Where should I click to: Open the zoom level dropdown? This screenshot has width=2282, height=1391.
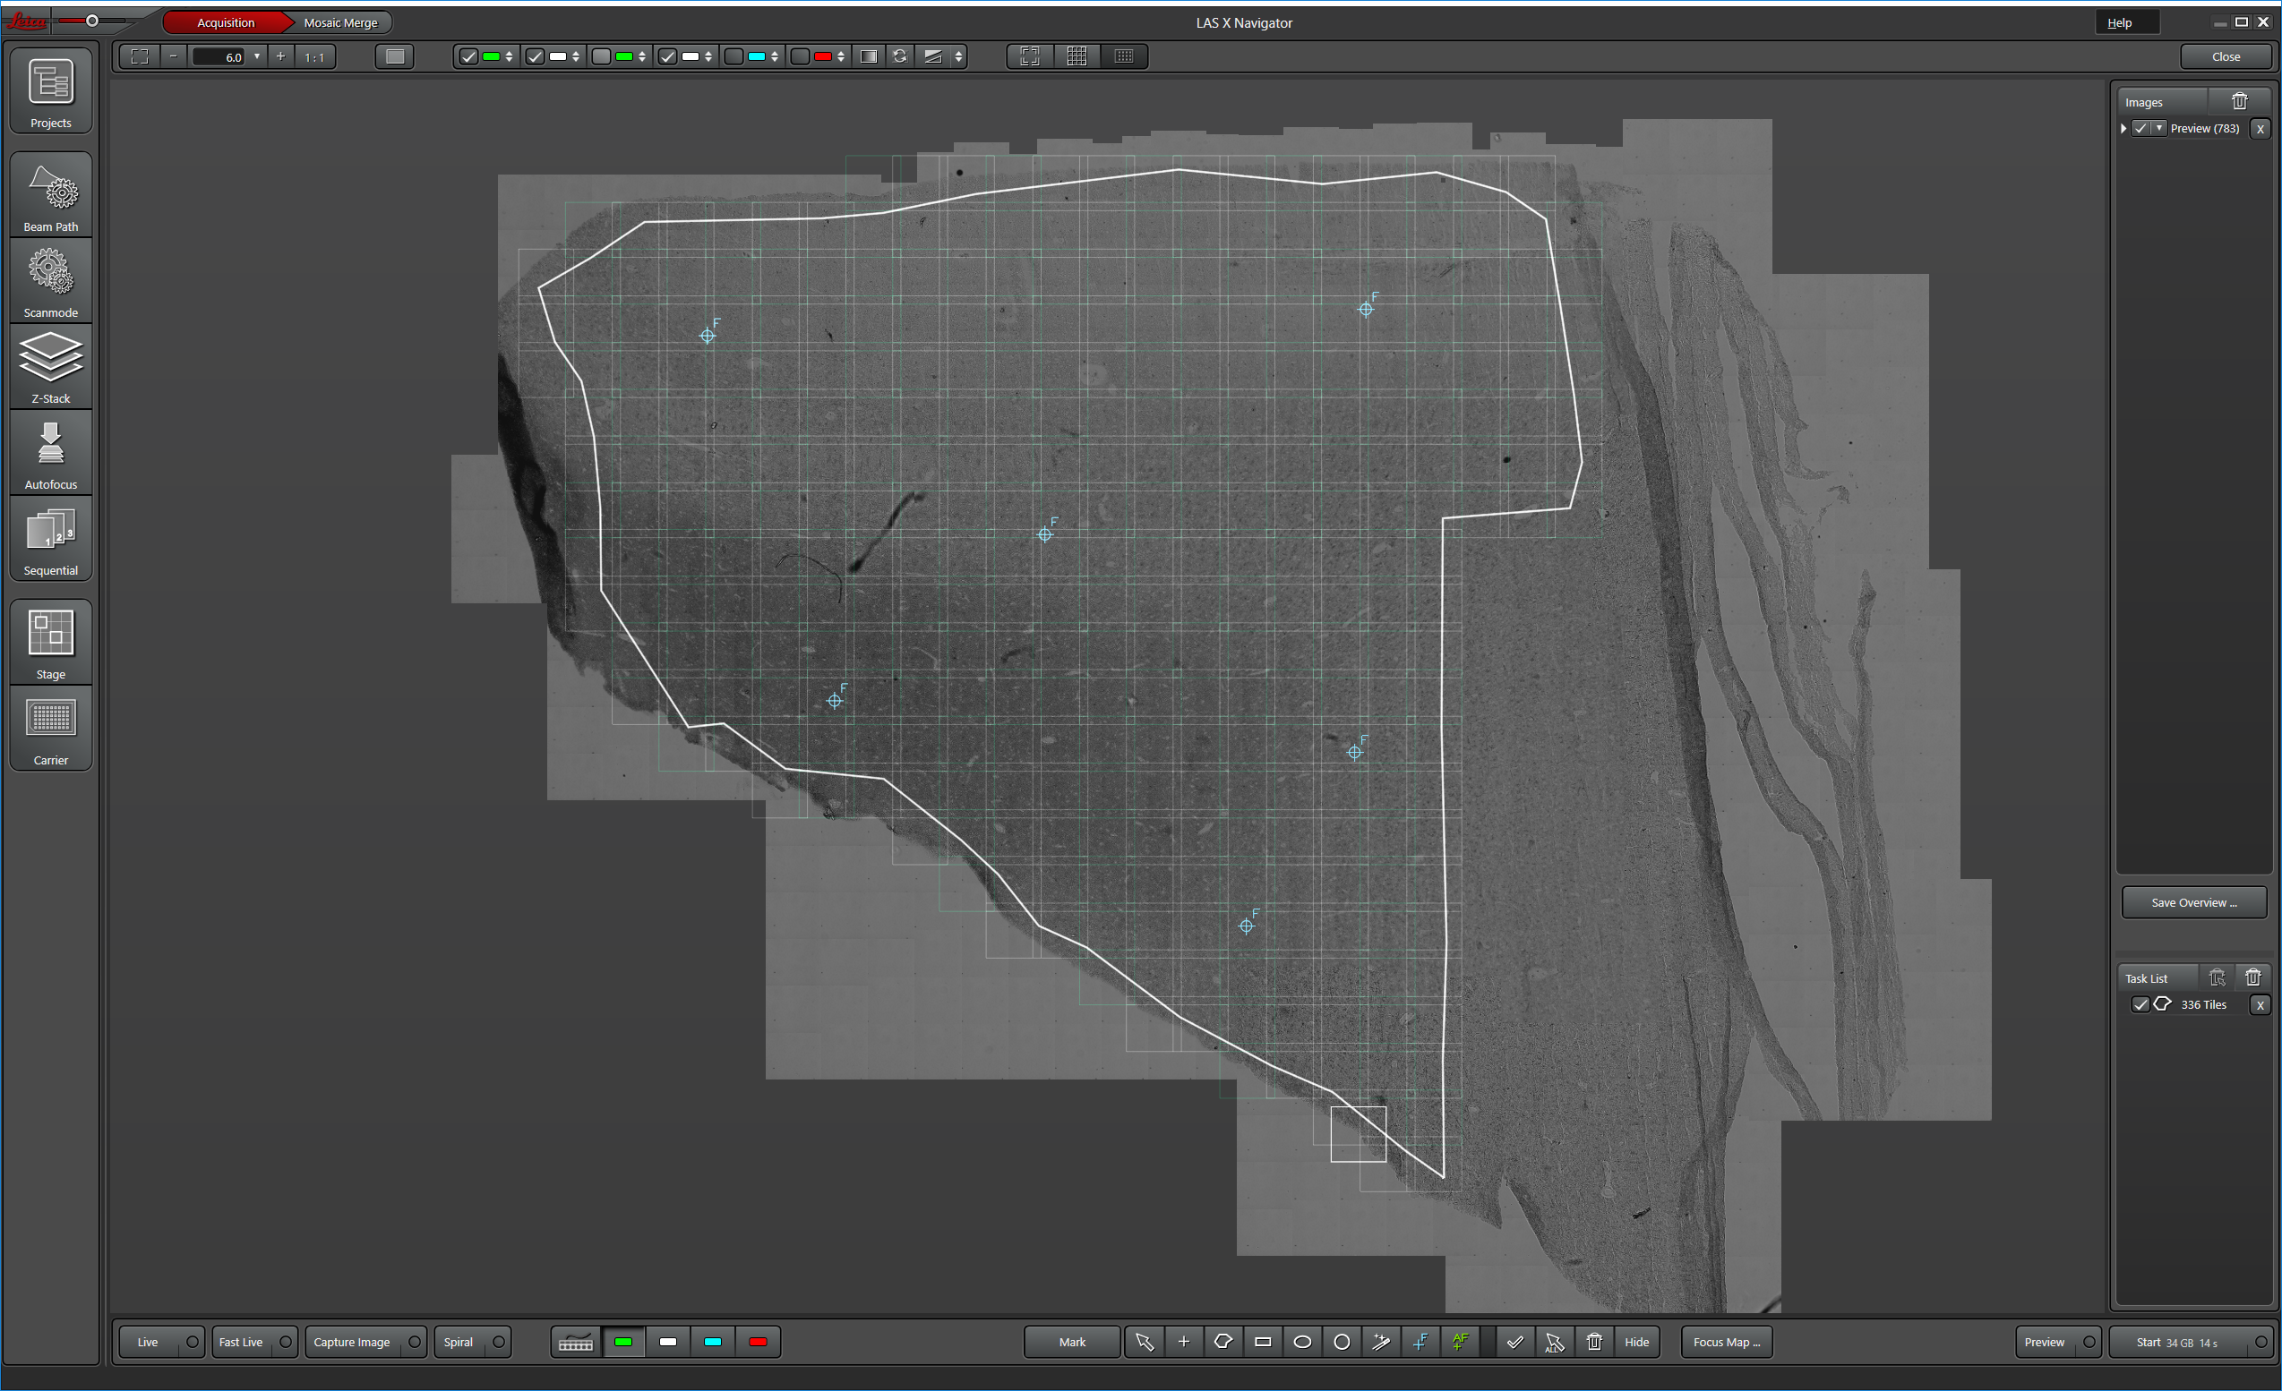click(x=257, y=56)
